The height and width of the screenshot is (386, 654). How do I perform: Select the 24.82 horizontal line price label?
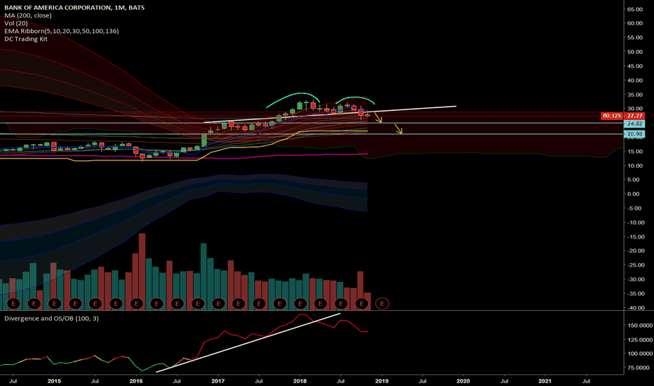pyautogui.click(x=634, y=124)
